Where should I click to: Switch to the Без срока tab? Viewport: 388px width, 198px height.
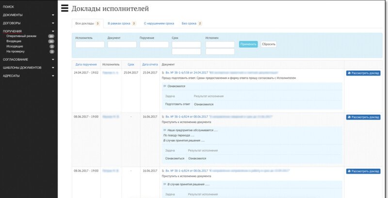[192, 24]
